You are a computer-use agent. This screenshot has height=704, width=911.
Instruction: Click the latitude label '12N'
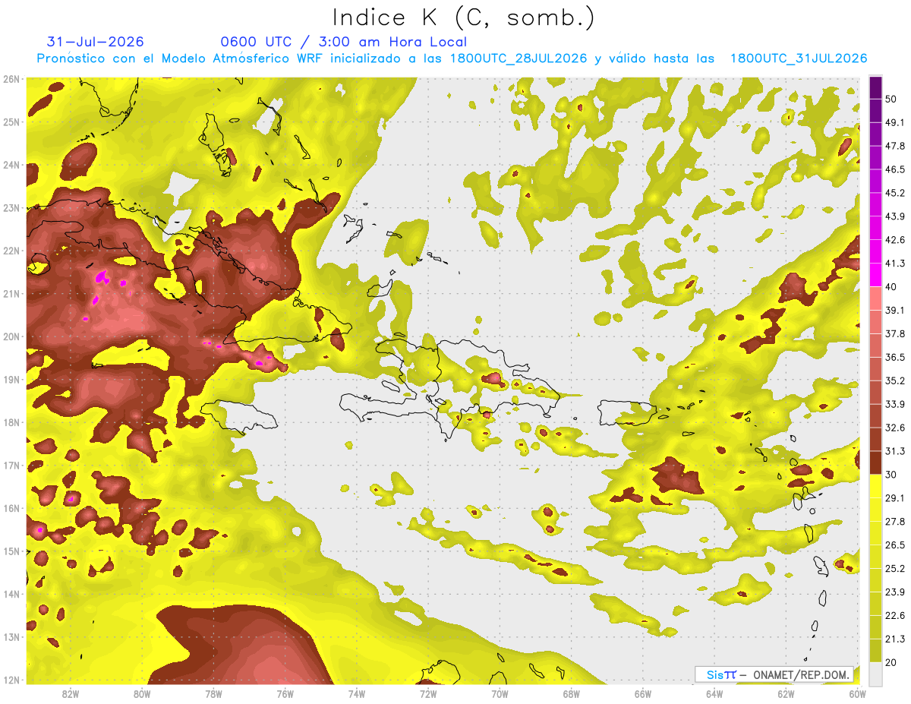11,680
